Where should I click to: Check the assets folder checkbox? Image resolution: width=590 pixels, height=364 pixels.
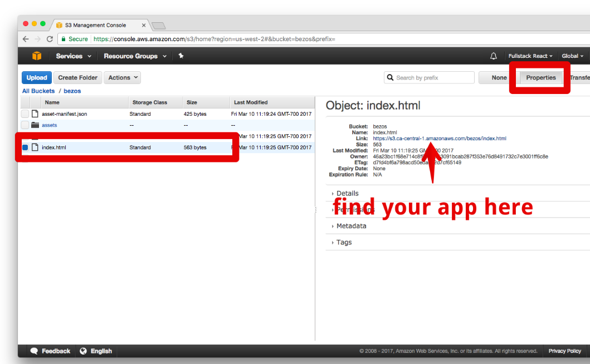(25, 125)
